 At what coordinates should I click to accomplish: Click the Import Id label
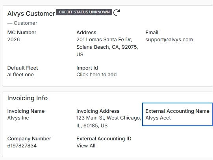coord(87,68)
